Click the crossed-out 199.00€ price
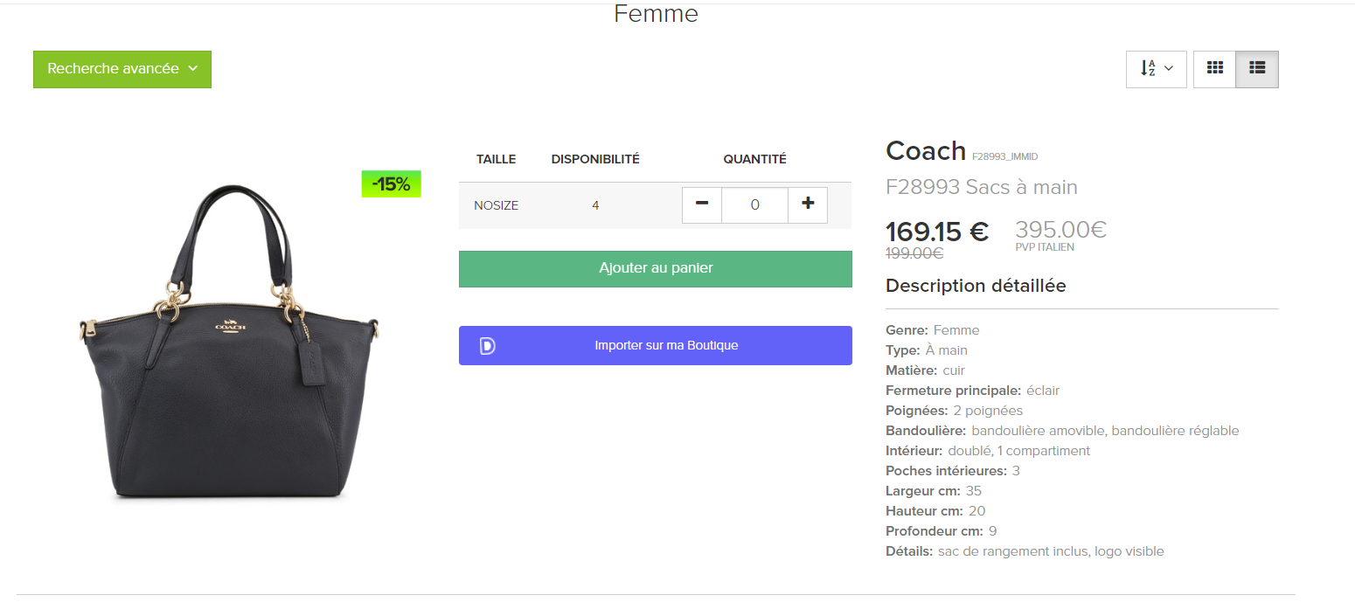Viewport: 1355px width, 616px height. [x=914, y=253]
